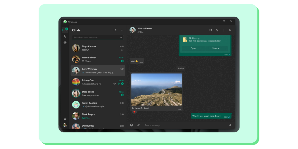Open your profile picture in sidebar

click(x=65, y=125)
